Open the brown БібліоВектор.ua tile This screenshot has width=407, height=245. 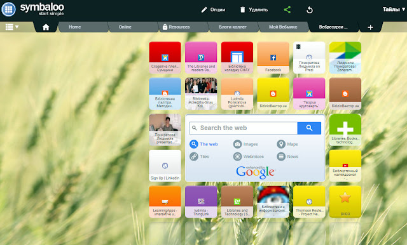click(345, 93)
